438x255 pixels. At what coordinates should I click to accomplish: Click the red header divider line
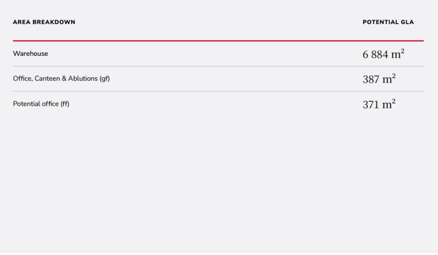(x=218, y=41)
